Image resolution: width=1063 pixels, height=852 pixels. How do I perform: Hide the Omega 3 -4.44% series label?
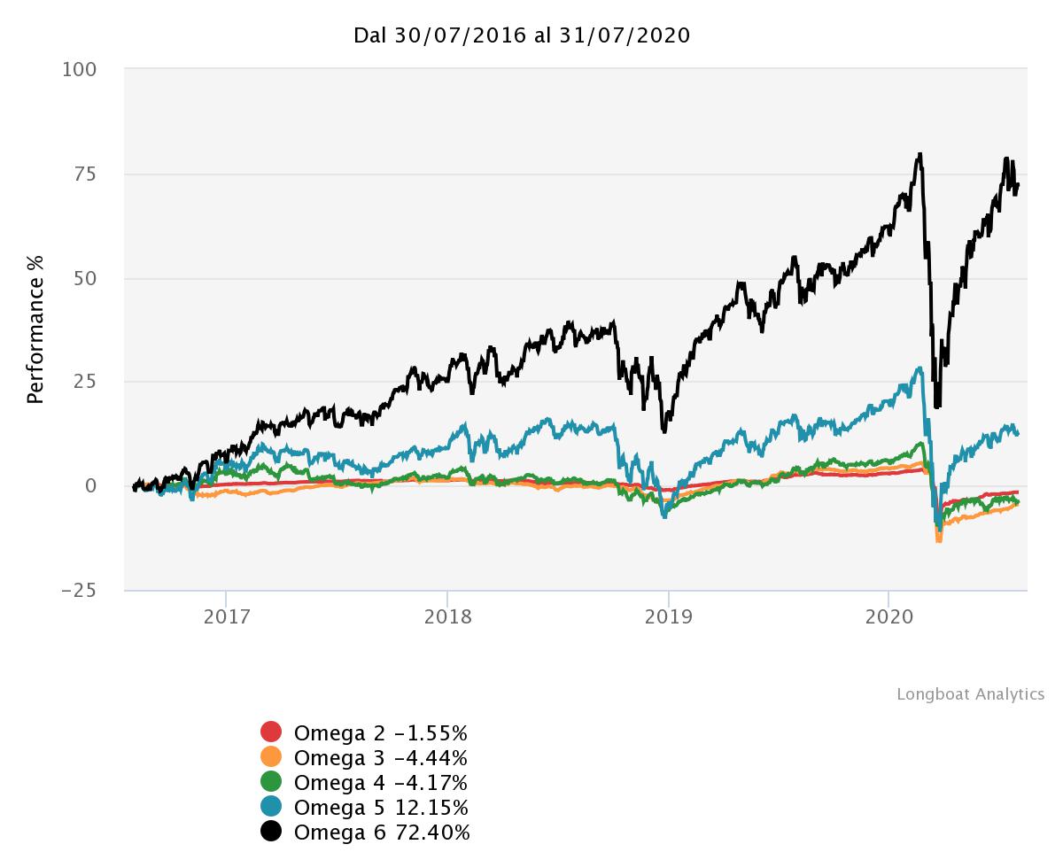click(x=380, y=758)
